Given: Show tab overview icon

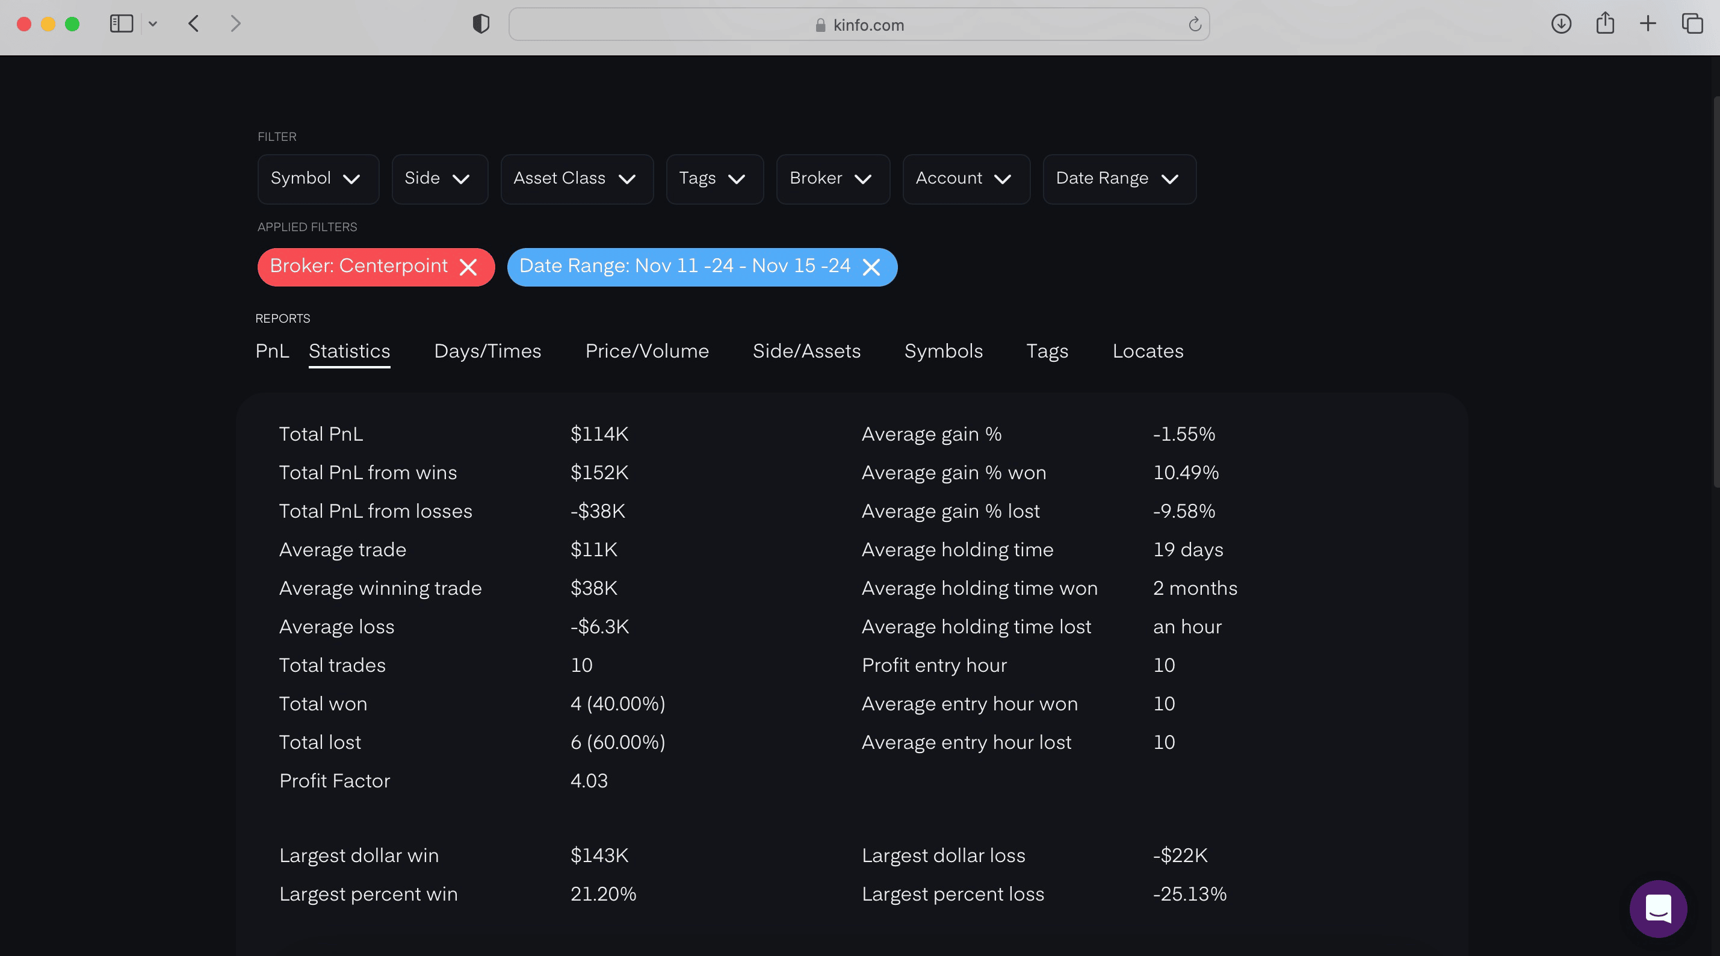Looking at the screenshot, I should tap(1692, 24).
